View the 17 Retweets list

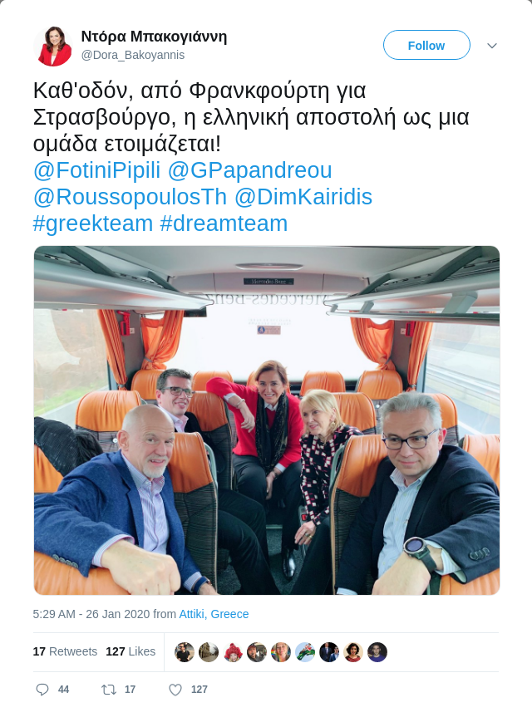[65, 651]
